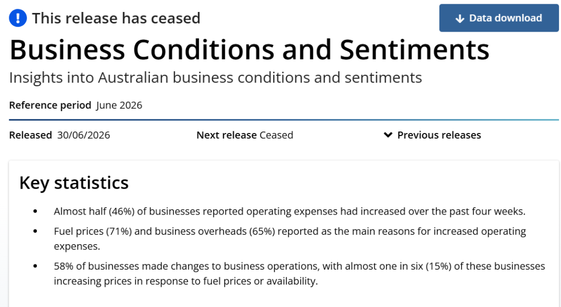Click the bullet about 58% of businesses
Screen dimensions: 561x307
pyautogui.click(x=300, y=274)
